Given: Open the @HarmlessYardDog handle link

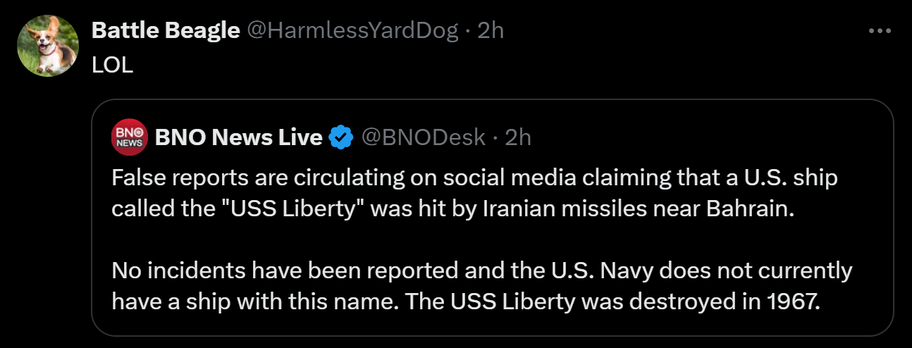Looking at the screenshot, I should point(352,30).
